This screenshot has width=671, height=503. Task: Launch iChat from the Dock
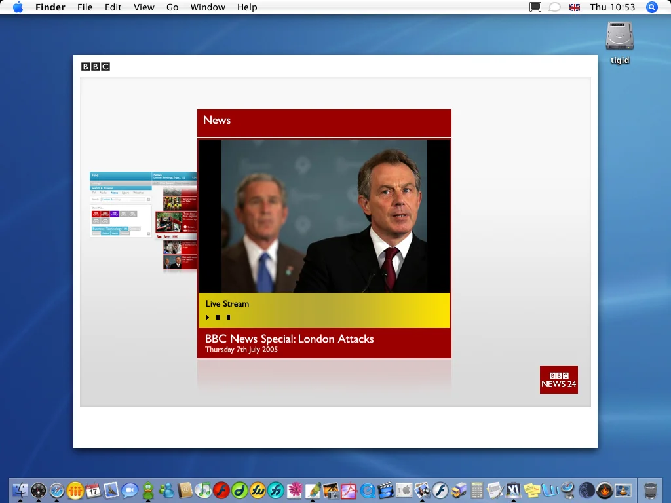click(x=130, y=490)
